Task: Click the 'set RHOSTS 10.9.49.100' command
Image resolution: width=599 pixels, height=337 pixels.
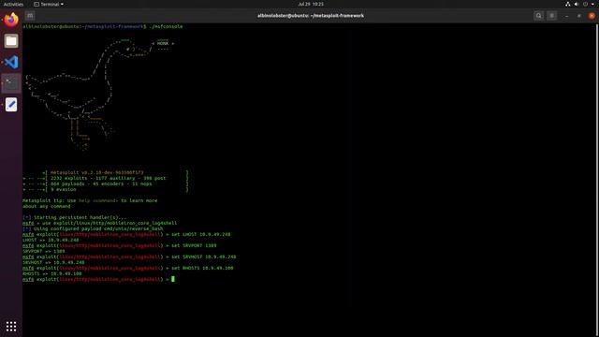Action: [202, 269]
